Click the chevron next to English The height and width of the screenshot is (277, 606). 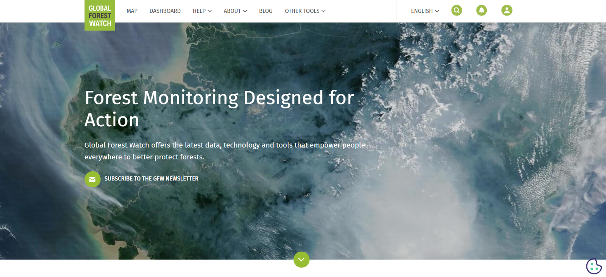pos(437,11)
